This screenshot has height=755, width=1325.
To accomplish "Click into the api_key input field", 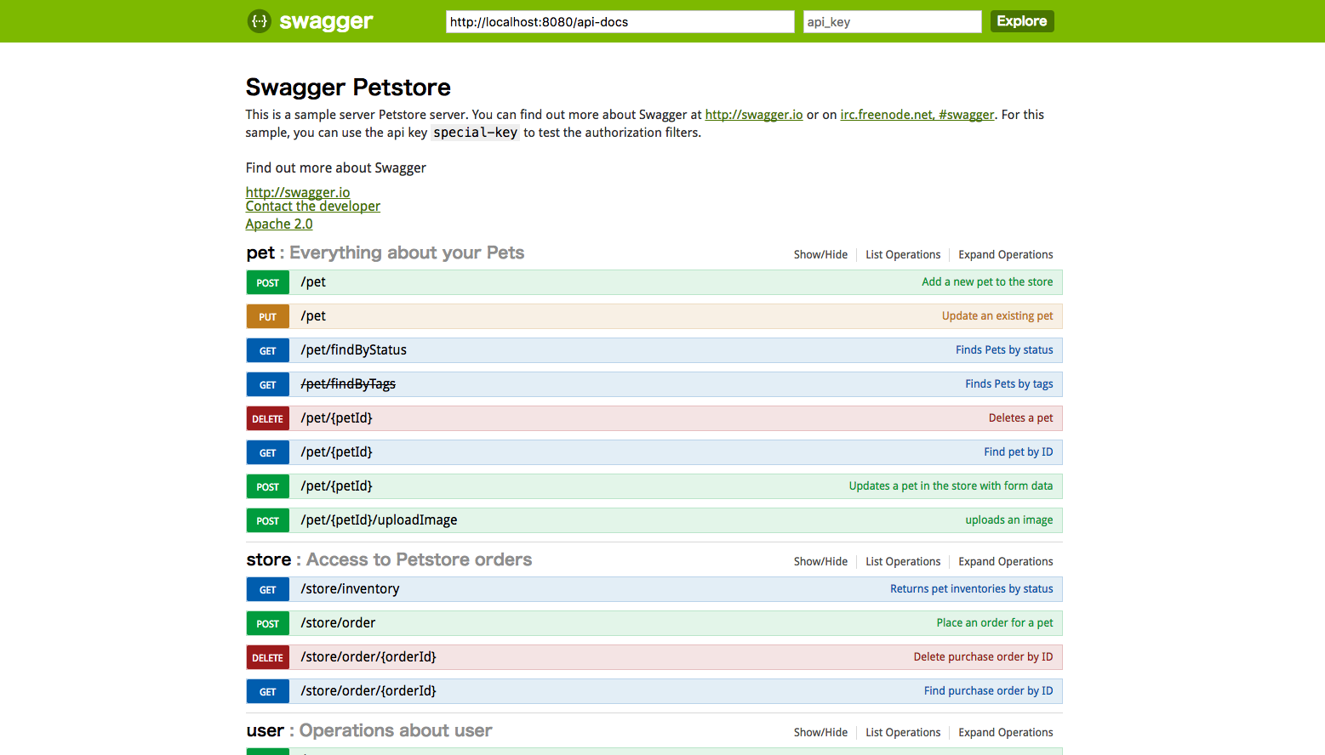I will 892,22.
